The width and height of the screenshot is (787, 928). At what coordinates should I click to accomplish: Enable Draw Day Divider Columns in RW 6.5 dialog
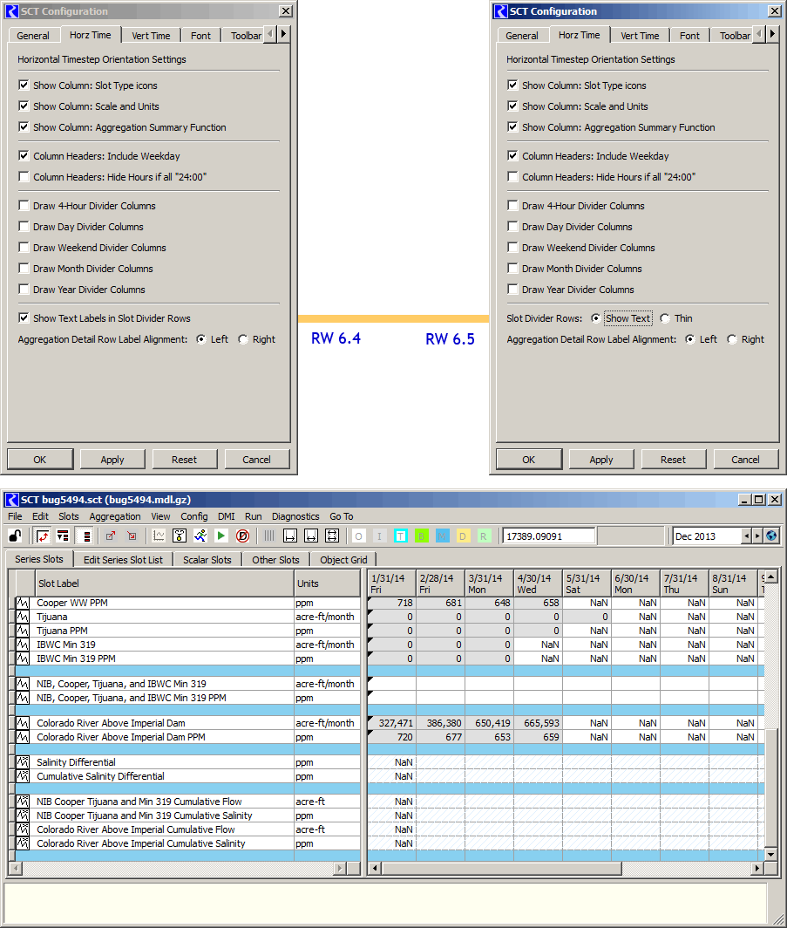coord(512,227)
